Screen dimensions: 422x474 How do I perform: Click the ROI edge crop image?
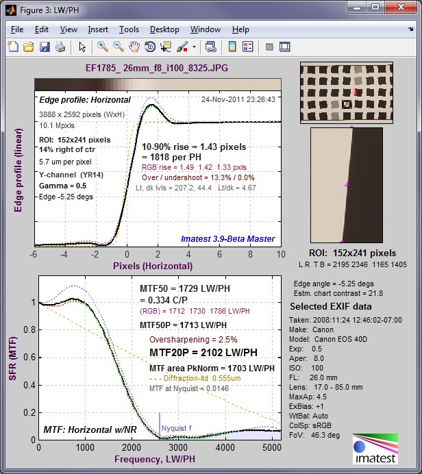(x=347, y=185)
